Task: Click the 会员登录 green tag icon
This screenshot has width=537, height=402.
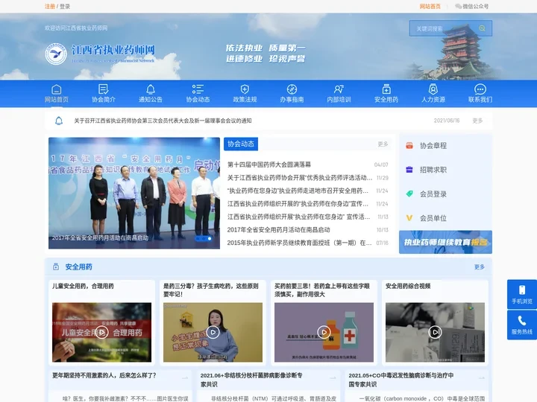Action: (409, 194)
